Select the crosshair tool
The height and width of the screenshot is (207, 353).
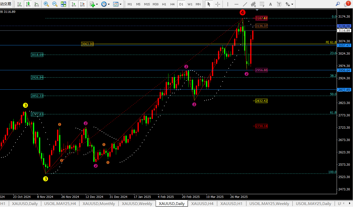218,4
